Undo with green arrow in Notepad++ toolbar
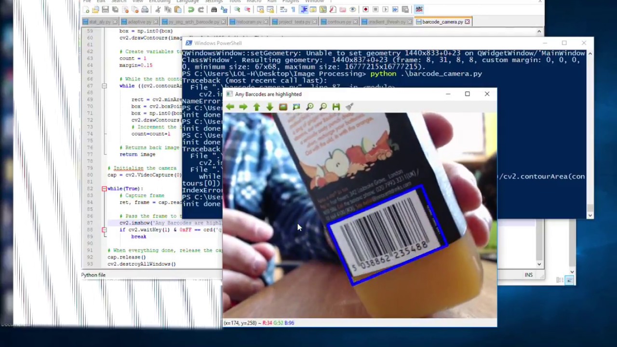 [x=191, y=9]
